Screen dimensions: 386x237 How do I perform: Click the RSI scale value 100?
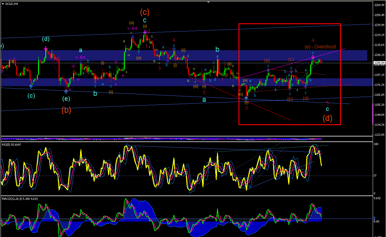pyautogui.click(x=377, y=144)
